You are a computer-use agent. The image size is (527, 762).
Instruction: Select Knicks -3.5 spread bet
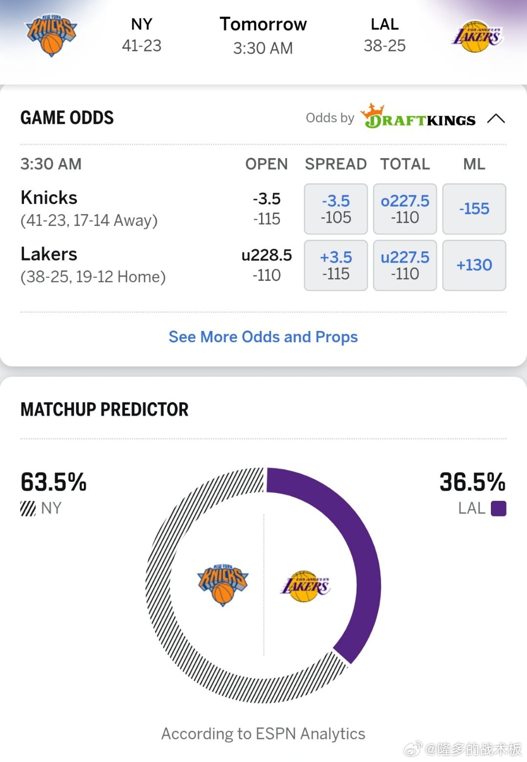pyautogui.click(x=336, y=209)
